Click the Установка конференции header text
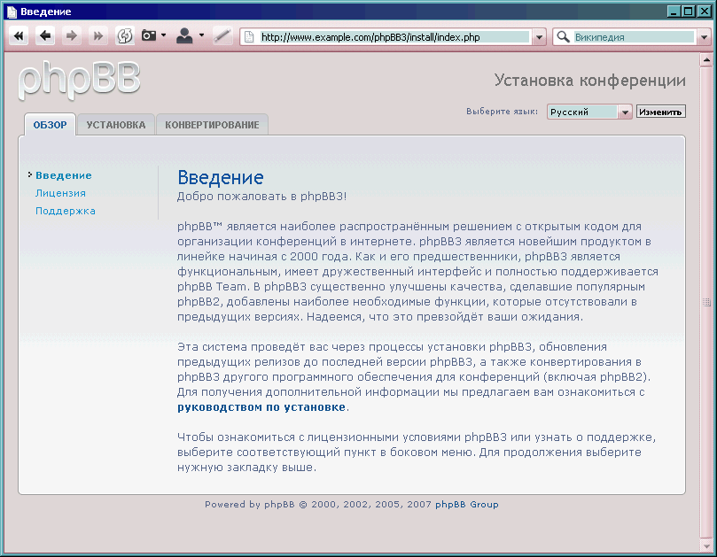The width and height of the screenshot is (717, 557). coord(590,81)
